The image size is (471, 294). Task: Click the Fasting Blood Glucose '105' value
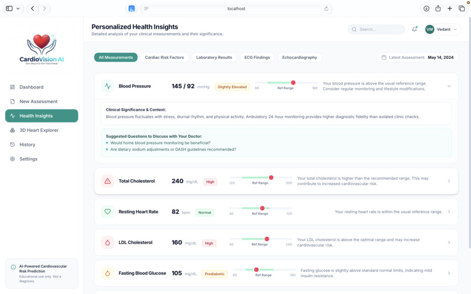coord(176,274)
